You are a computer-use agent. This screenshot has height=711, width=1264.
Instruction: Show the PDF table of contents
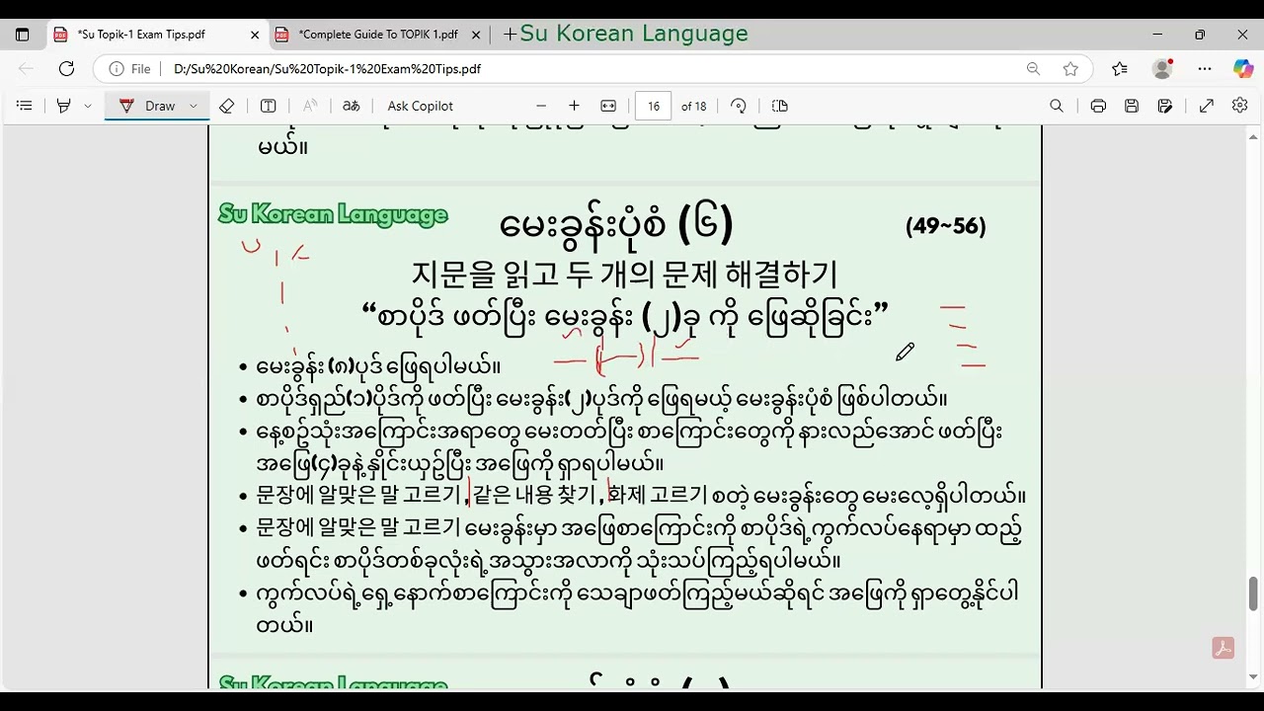coord(25,106)
